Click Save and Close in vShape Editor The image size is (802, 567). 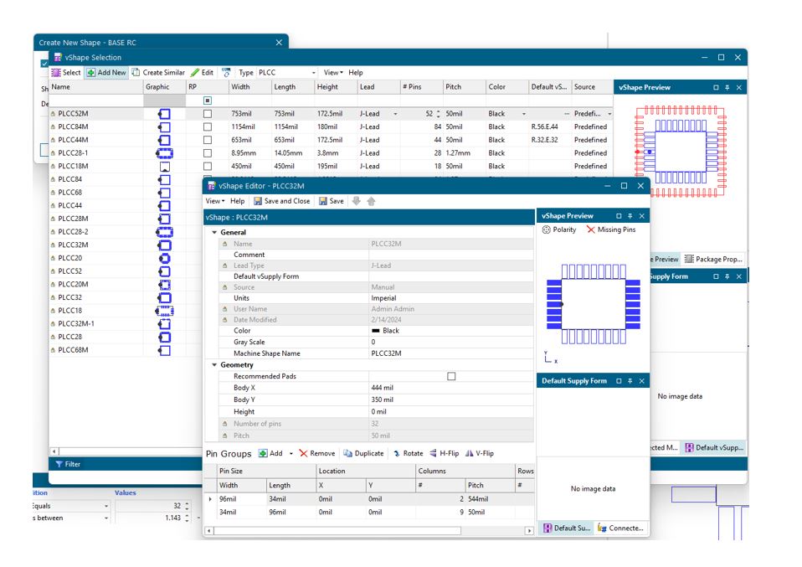pos(281,201)
